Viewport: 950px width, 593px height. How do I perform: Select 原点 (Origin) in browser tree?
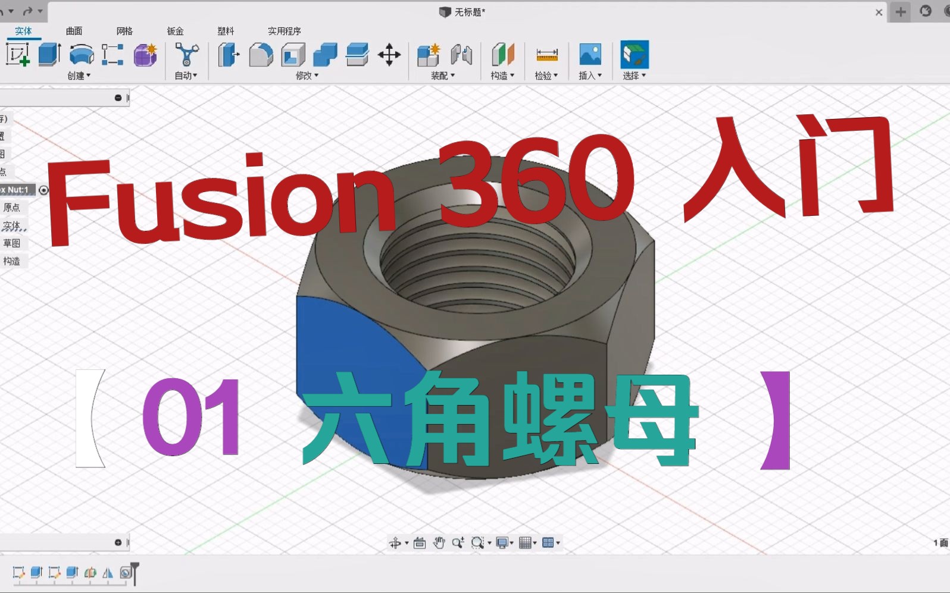[x=12, y=208]
